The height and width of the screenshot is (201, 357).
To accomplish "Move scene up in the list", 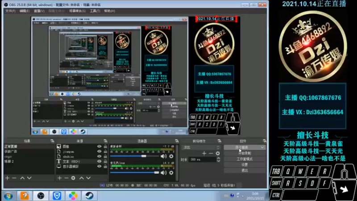I will 22,178.
